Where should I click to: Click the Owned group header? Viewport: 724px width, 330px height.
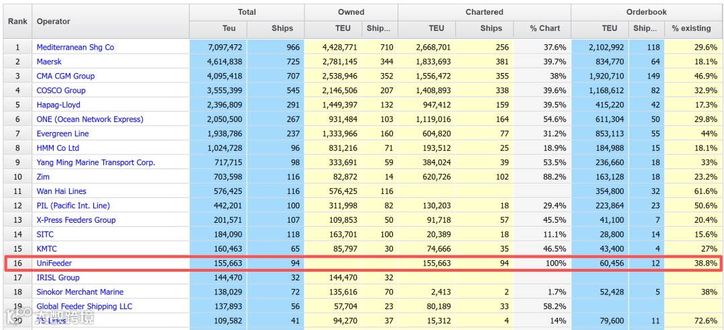351,13
